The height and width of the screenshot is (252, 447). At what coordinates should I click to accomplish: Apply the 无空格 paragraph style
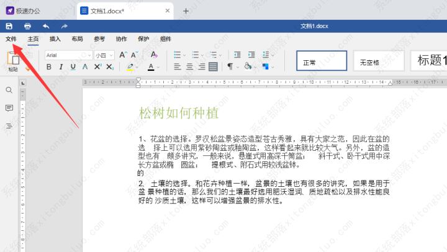coord(379,61)
